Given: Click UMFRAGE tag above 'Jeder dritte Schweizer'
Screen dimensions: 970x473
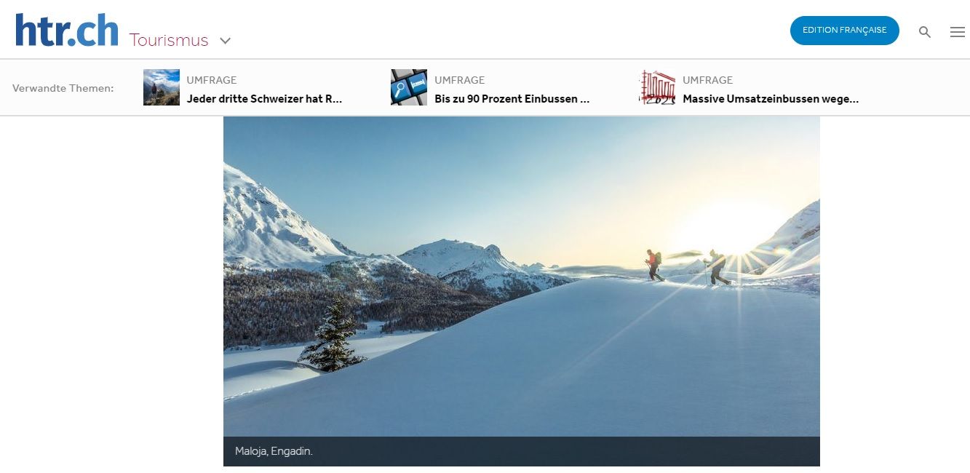Looking at the screenshot, I should point(212,80).
